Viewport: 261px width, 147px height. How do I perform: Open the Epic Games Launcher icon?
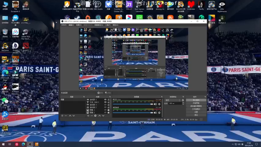click(x=139, y=7)
